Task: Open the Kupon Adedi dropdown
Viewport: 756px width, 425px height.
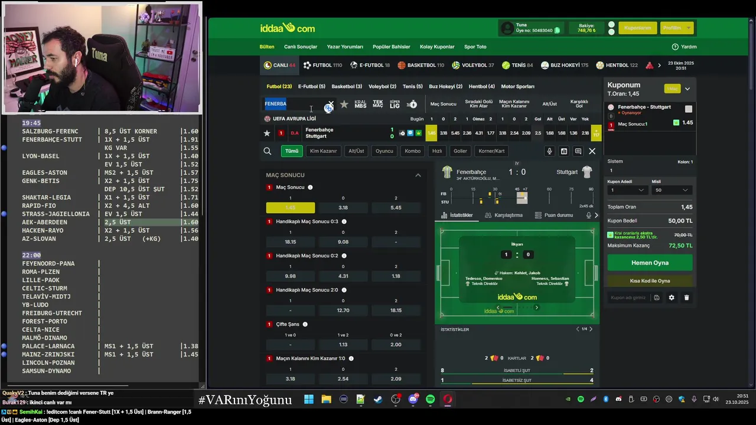Action: 627,190
